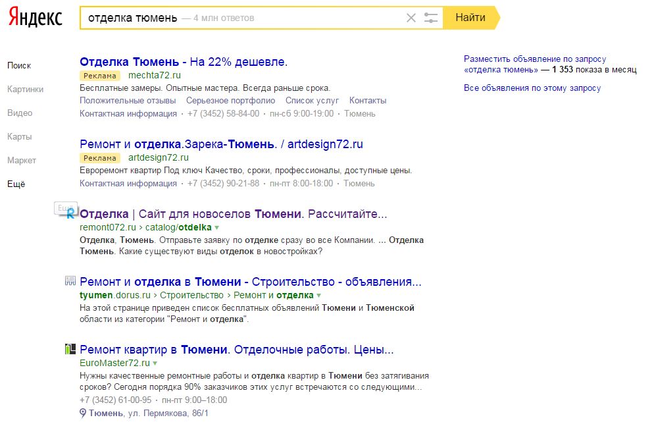Image resolution: width=654 pixels, height=428 pixels.
Task: Open the Положительные отзывы sitelink
Action: 128,101
